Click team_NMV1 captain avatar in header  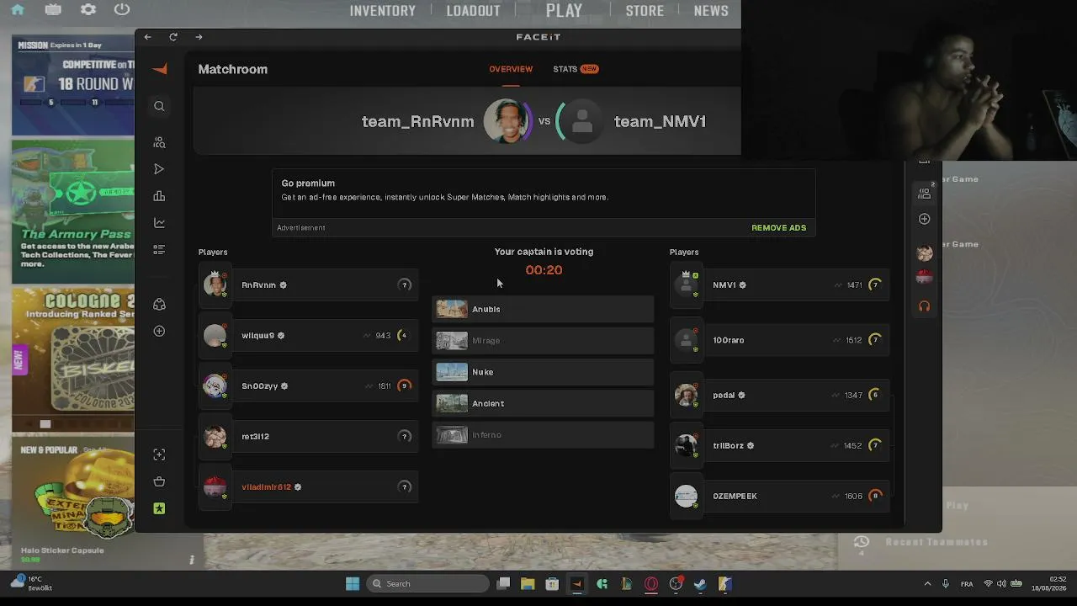pos(581,121)
